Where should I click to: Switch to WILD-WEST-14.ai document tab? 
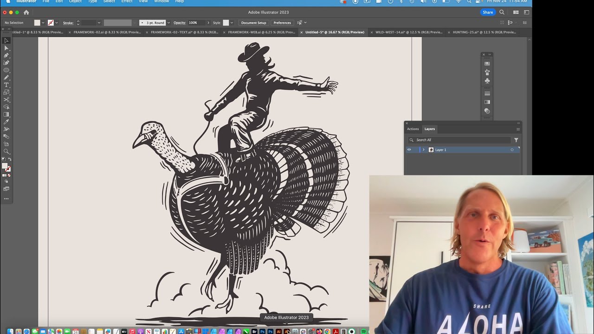tap(407, 32)
